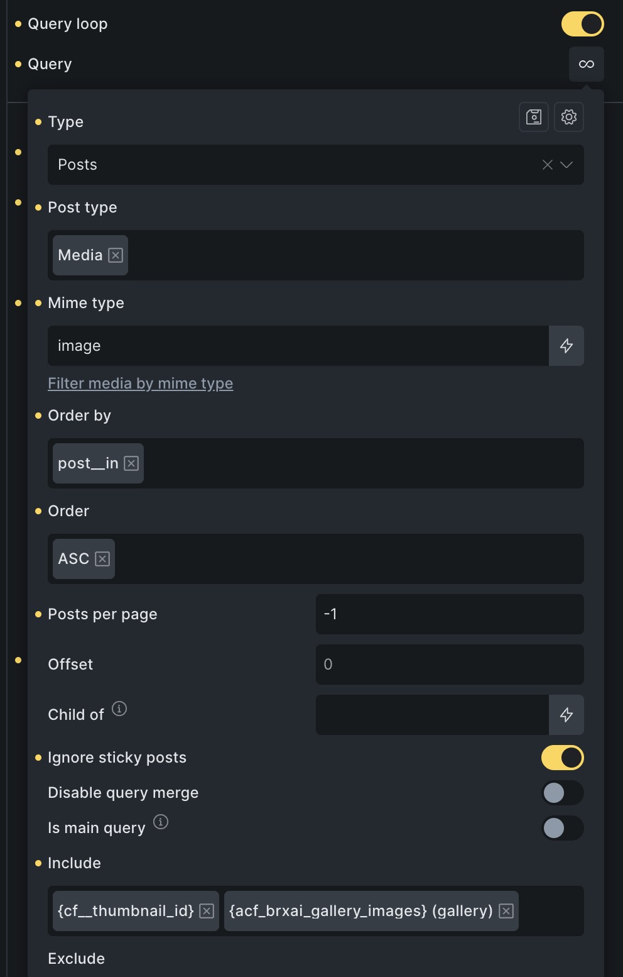Click the Mime type dynamic data bolt
The width and height of the screenshot is (623, 977).
pos(566,346)
